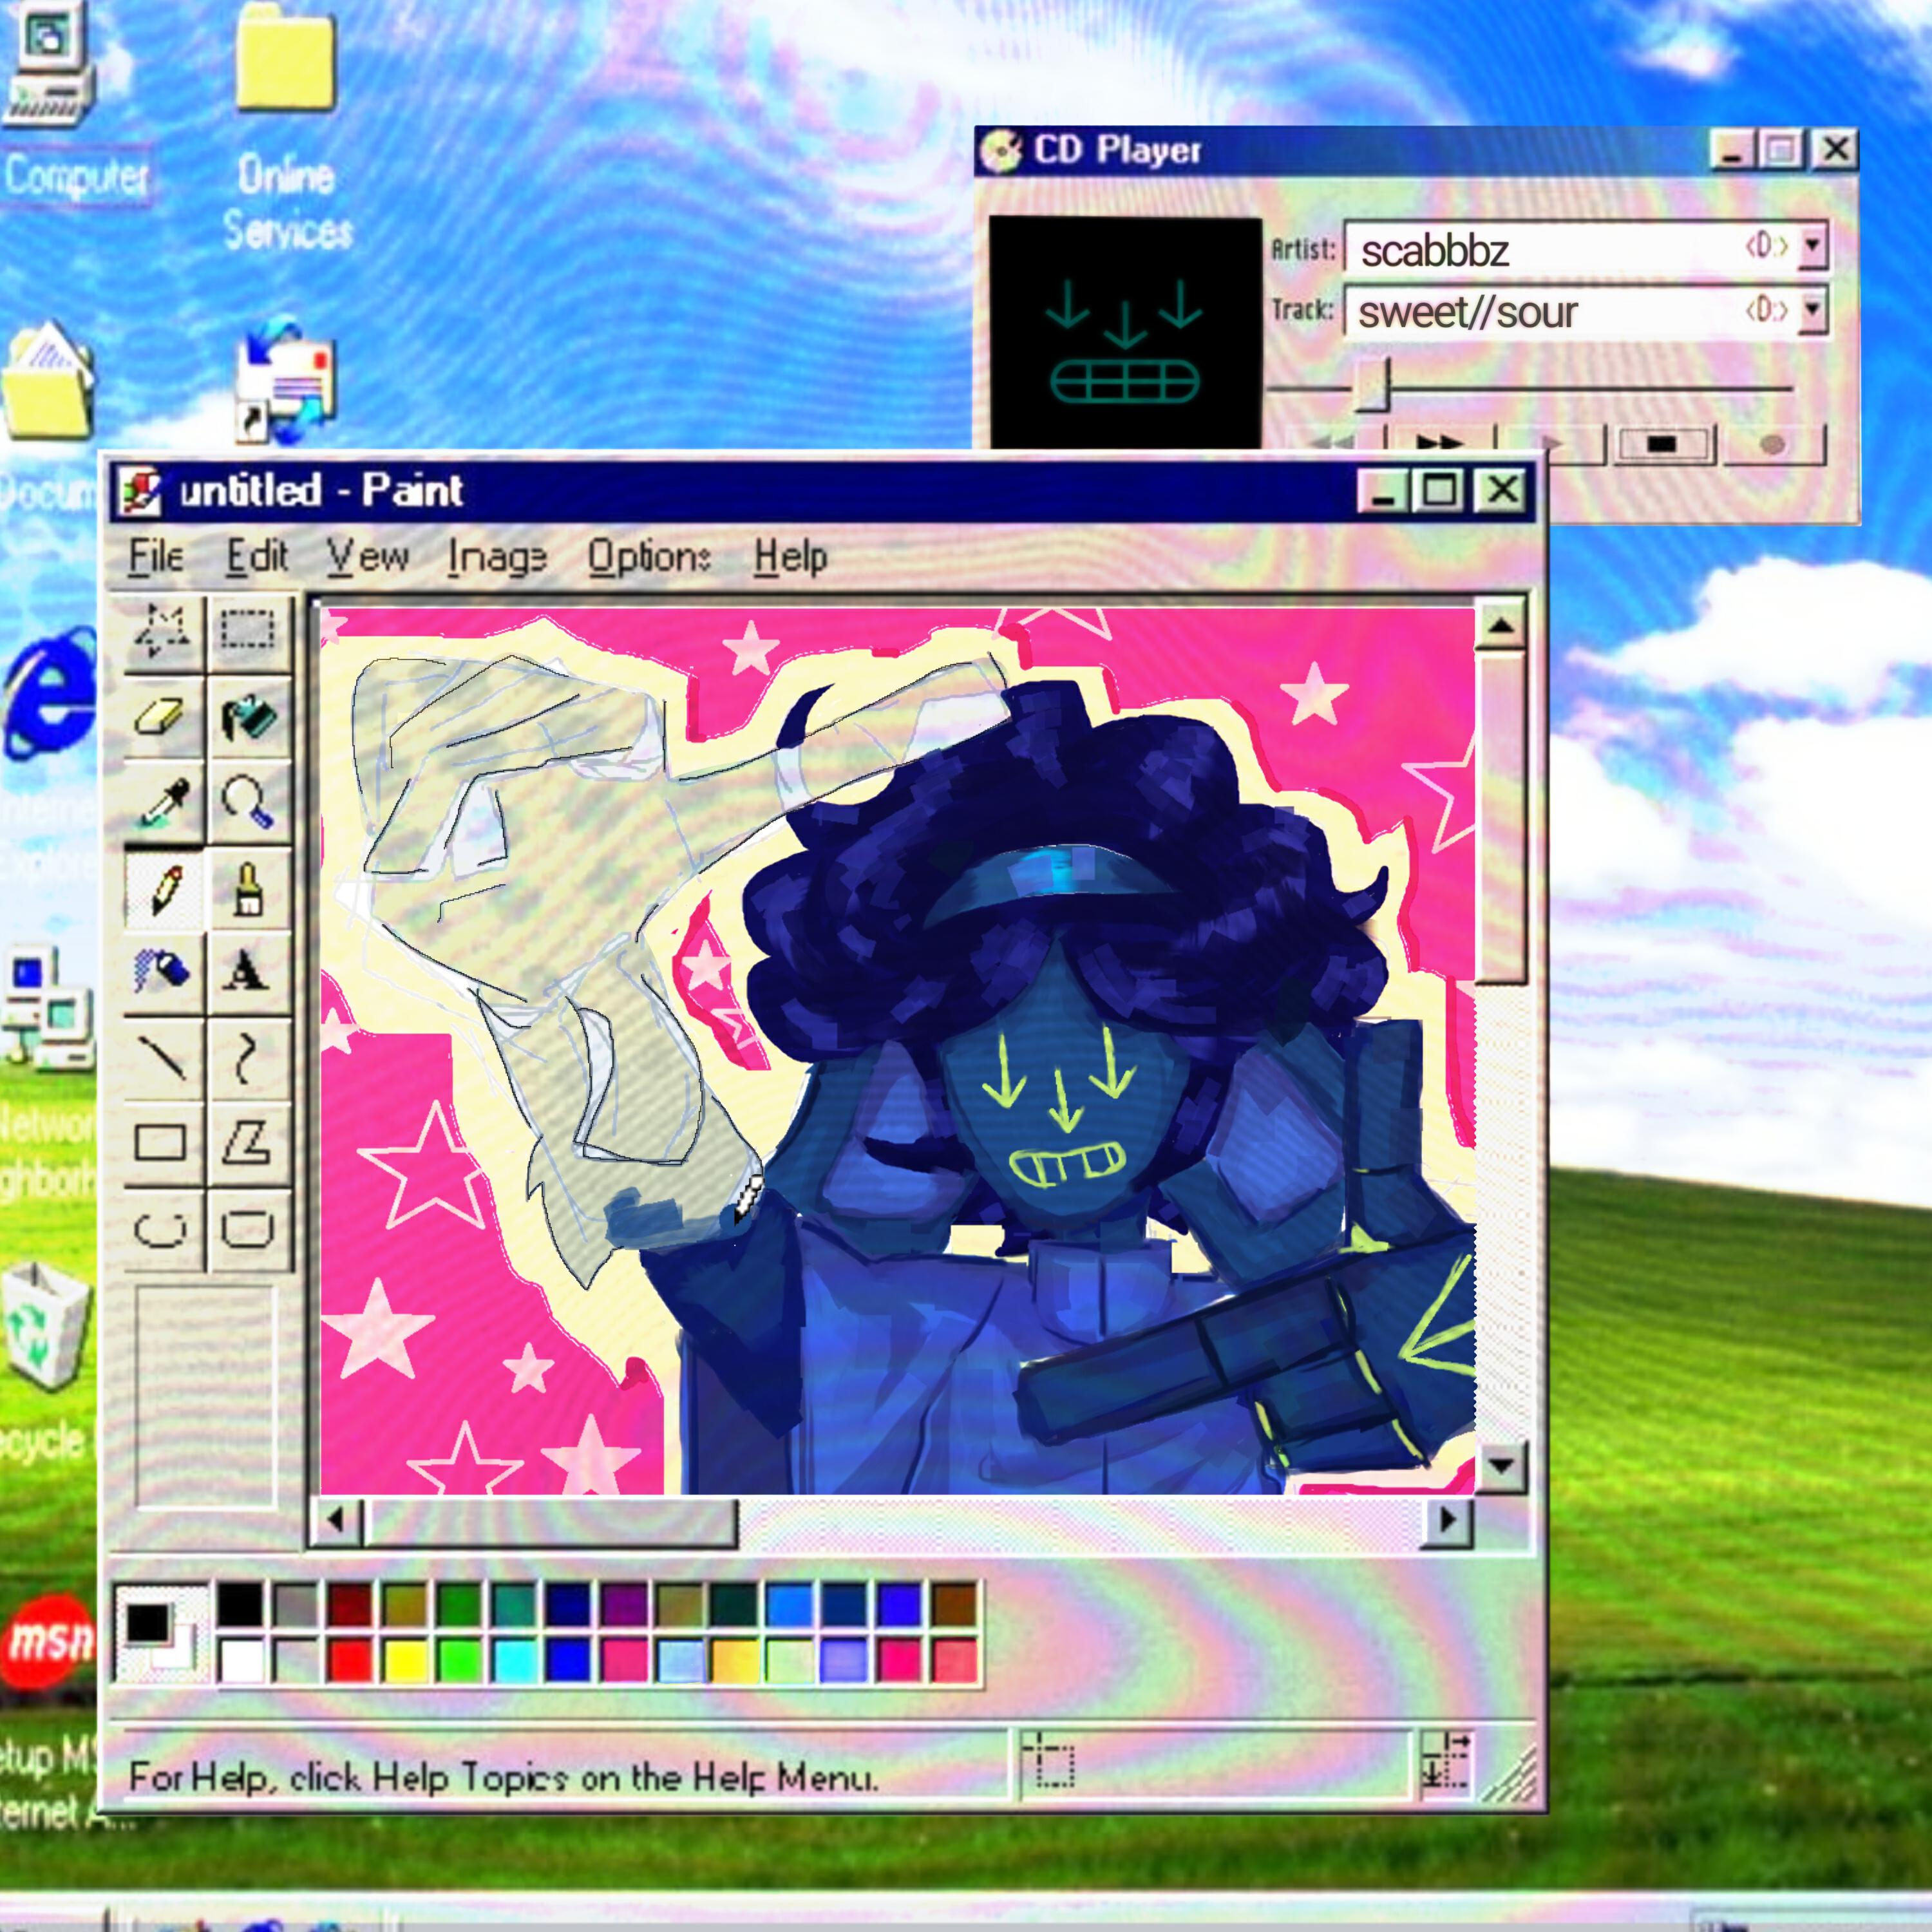The height and width of the screenshot is (1932, 1932).
Task: Select the Airbrush spray can tool
Action: (163, 972)
